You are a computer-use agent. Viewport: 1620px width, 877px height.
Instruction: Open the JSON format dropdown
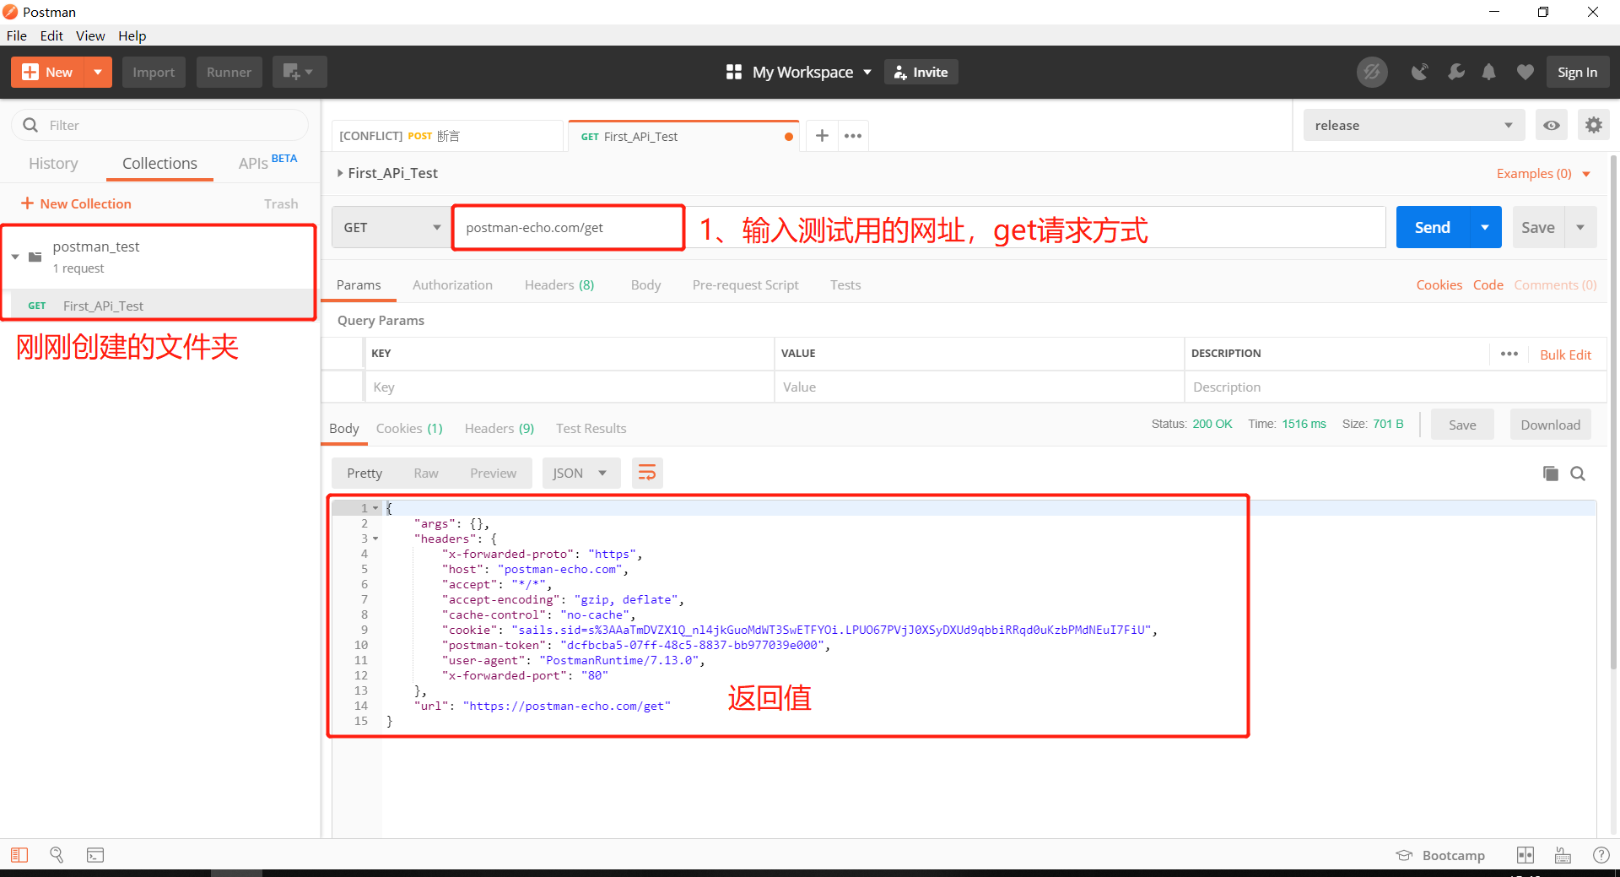580,474
